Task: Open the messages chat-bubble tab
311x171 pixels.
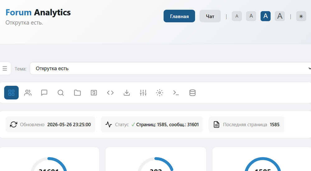Action: pyautogui.click(x=44, y=93)
